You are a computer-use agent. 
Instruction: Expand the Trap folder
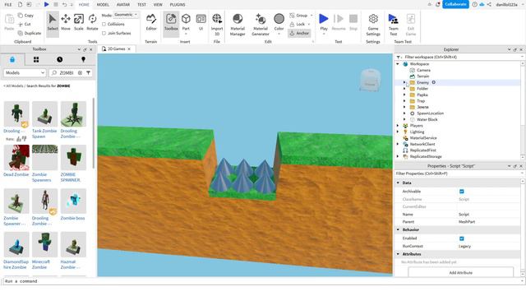(404, 100)
